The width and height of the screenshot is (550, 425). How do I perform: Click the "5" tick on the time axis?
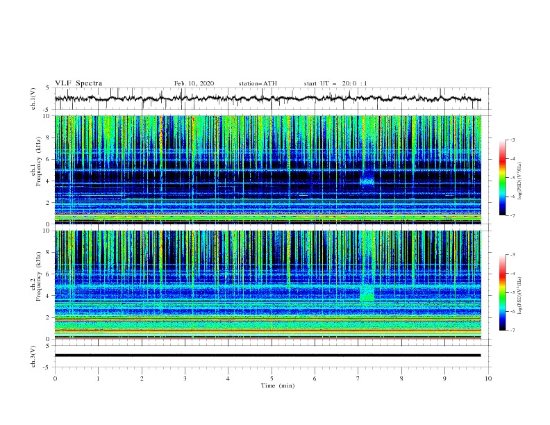pos(272,378)
